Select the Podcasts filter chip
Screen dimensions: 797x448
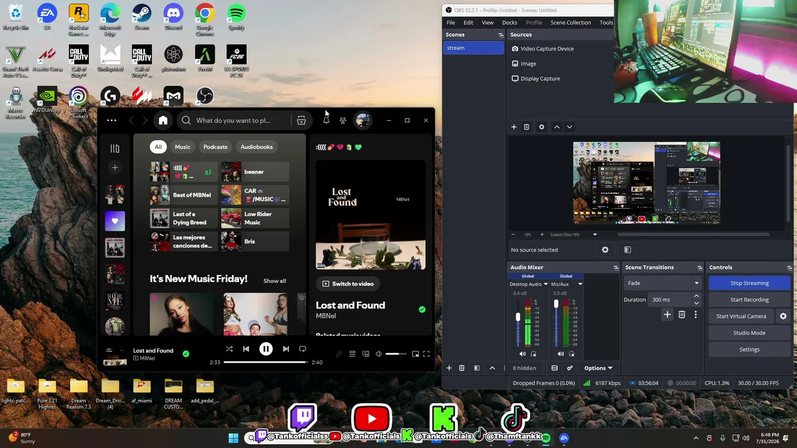tap(215, 147)
